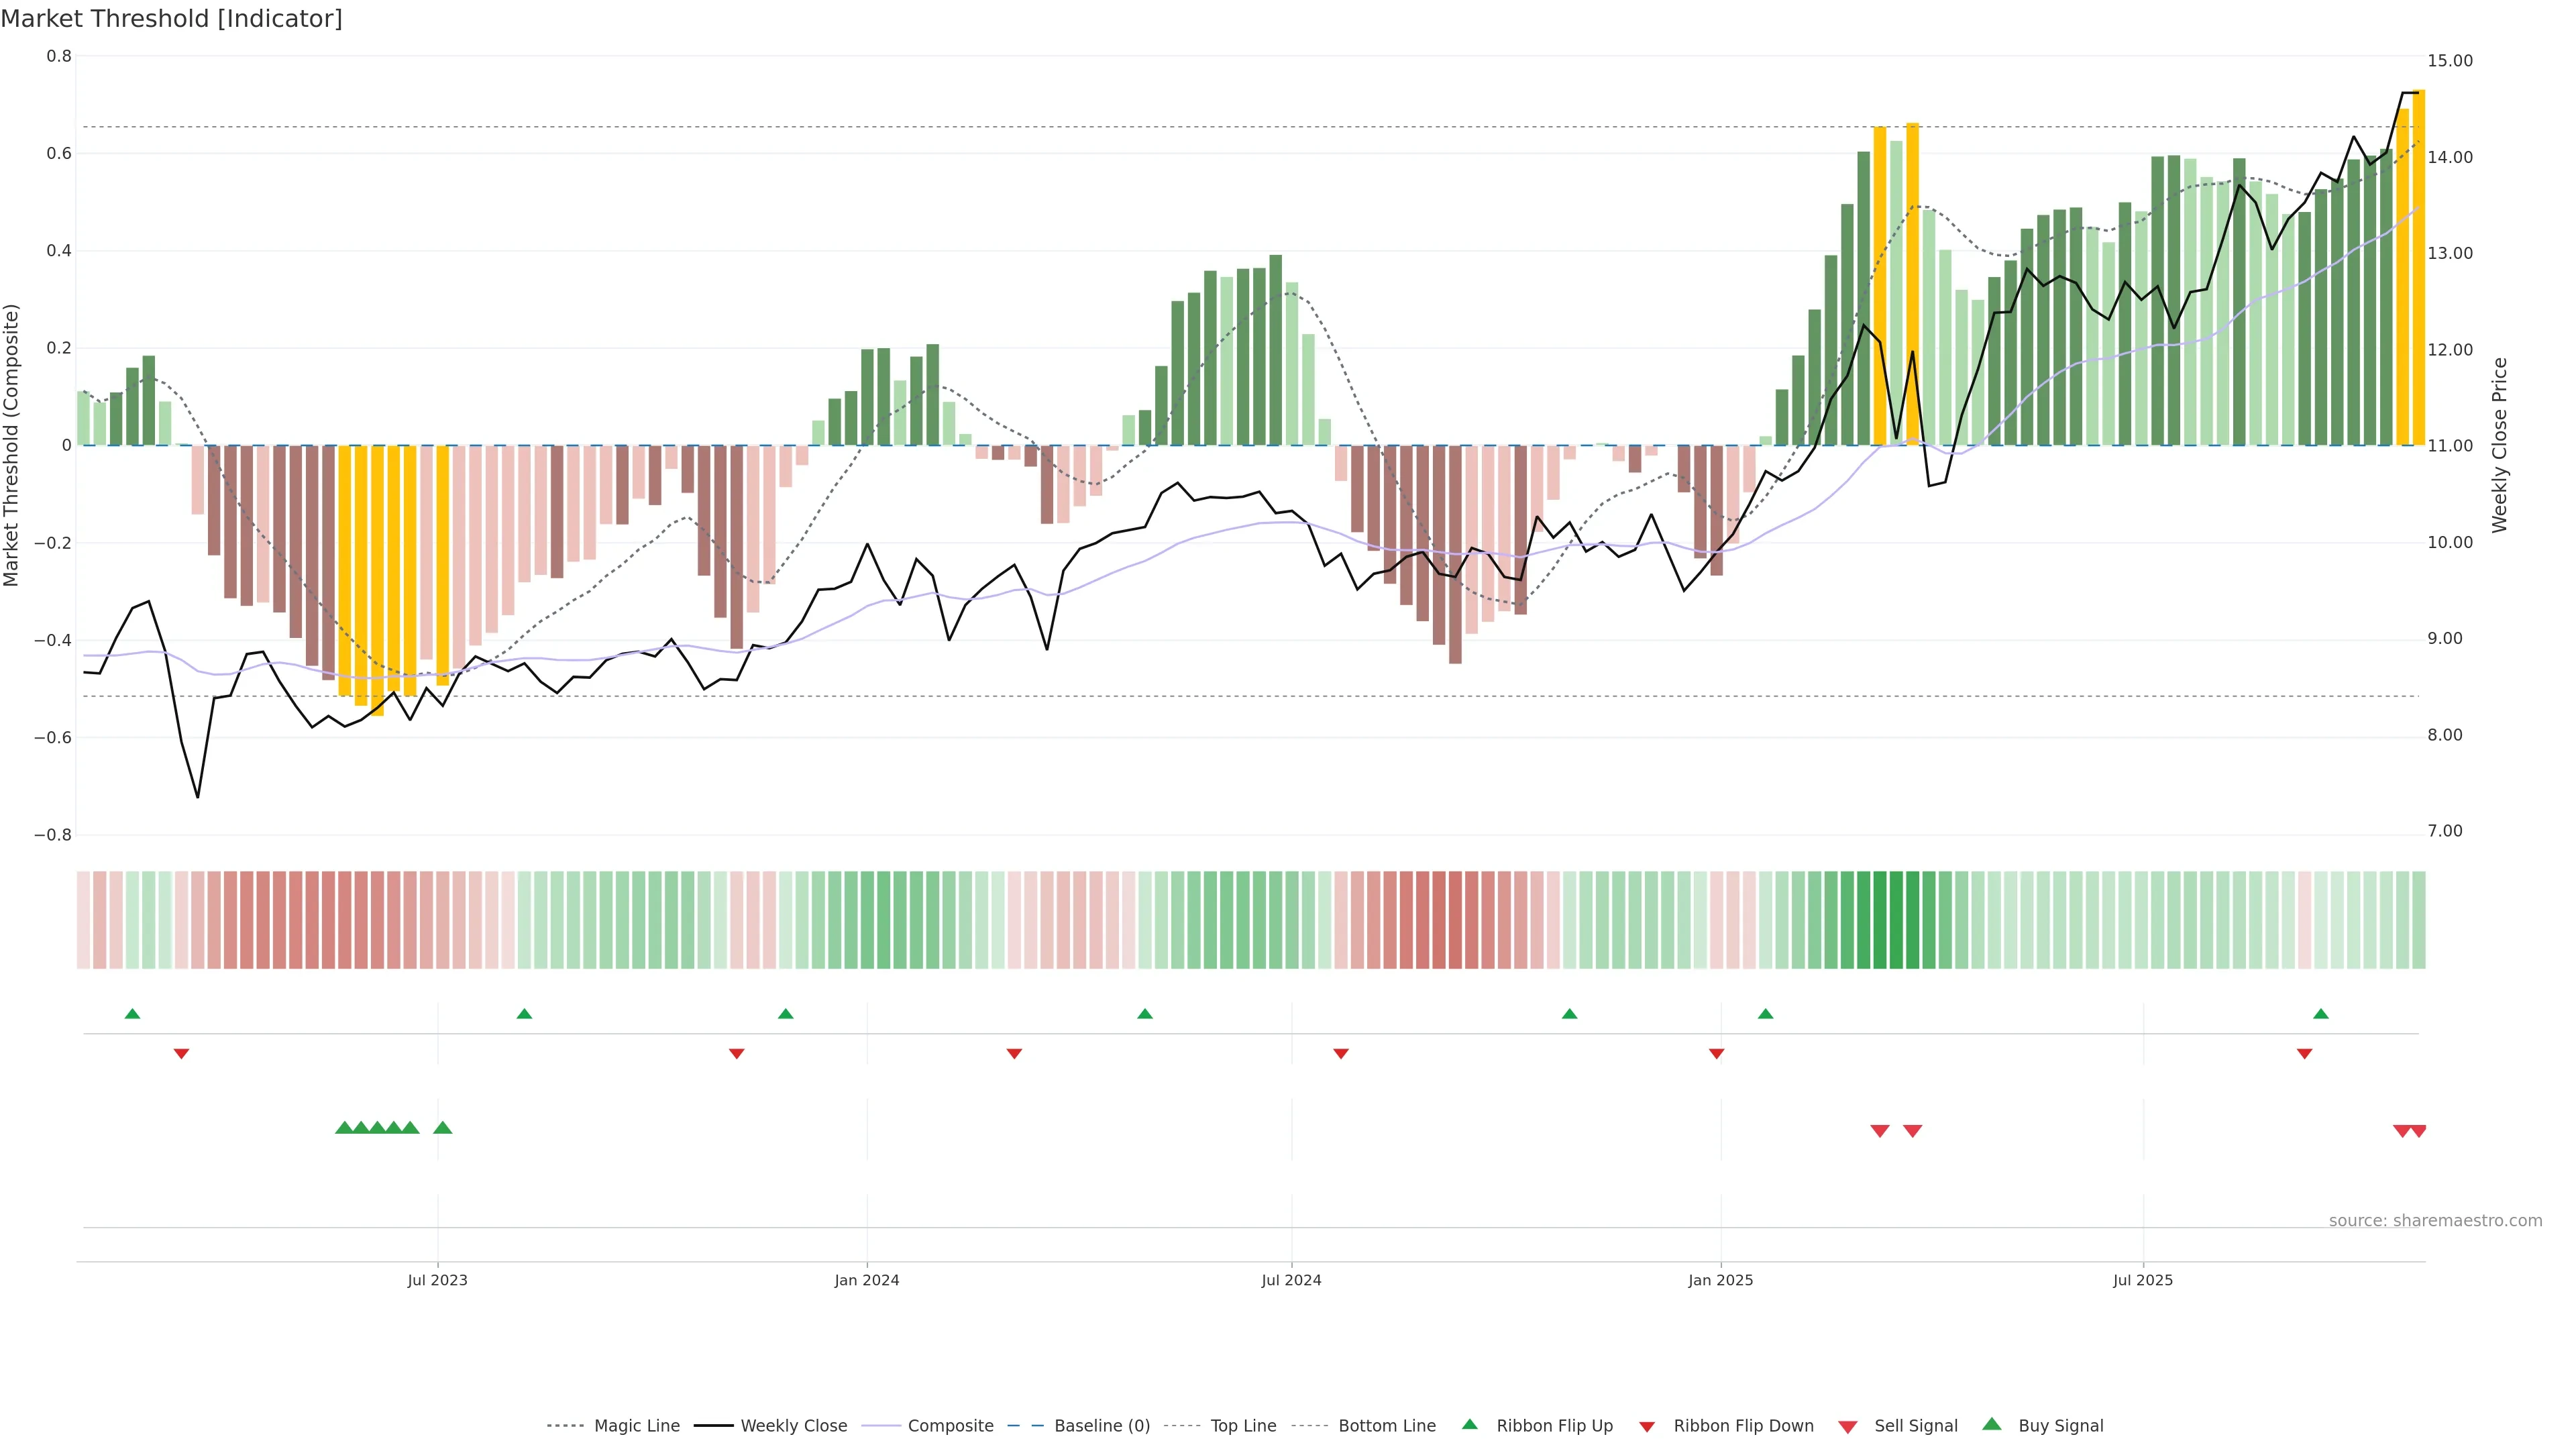Click the Jul 2025 x-axis label
Image resolution: width=2576 pixels, height=1449 pixels.
coord(2143,1280)
